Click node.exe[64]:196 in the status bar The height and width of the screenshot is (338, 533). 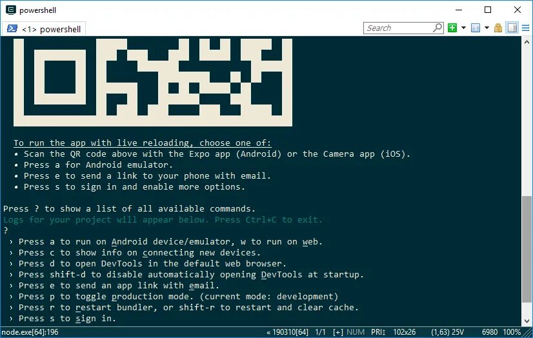click(x=30, y=332)
